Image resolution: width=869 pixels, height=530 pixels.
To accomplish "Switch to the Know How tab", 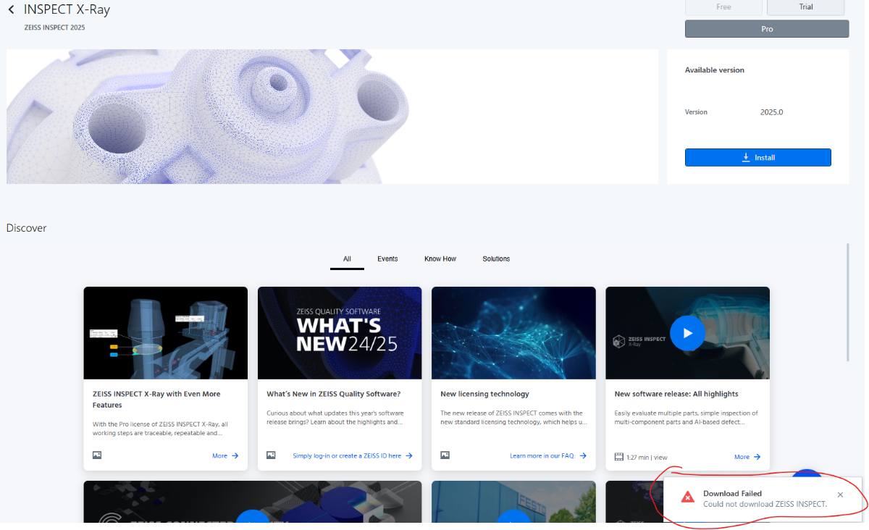I will tap(440, 259).
